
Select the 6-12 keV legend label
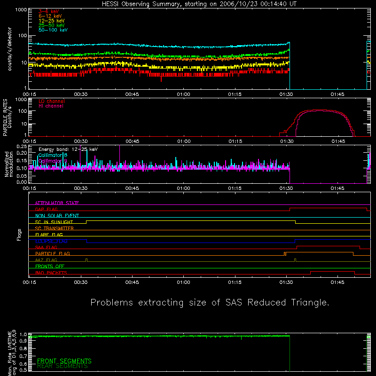[x=50, y=16]
